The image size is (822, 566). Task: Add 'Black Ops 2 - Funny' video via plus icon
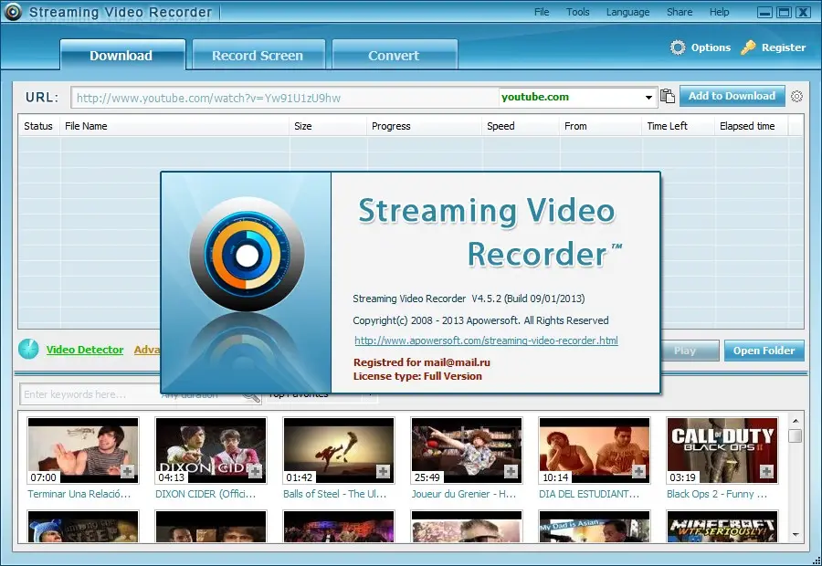766,471
